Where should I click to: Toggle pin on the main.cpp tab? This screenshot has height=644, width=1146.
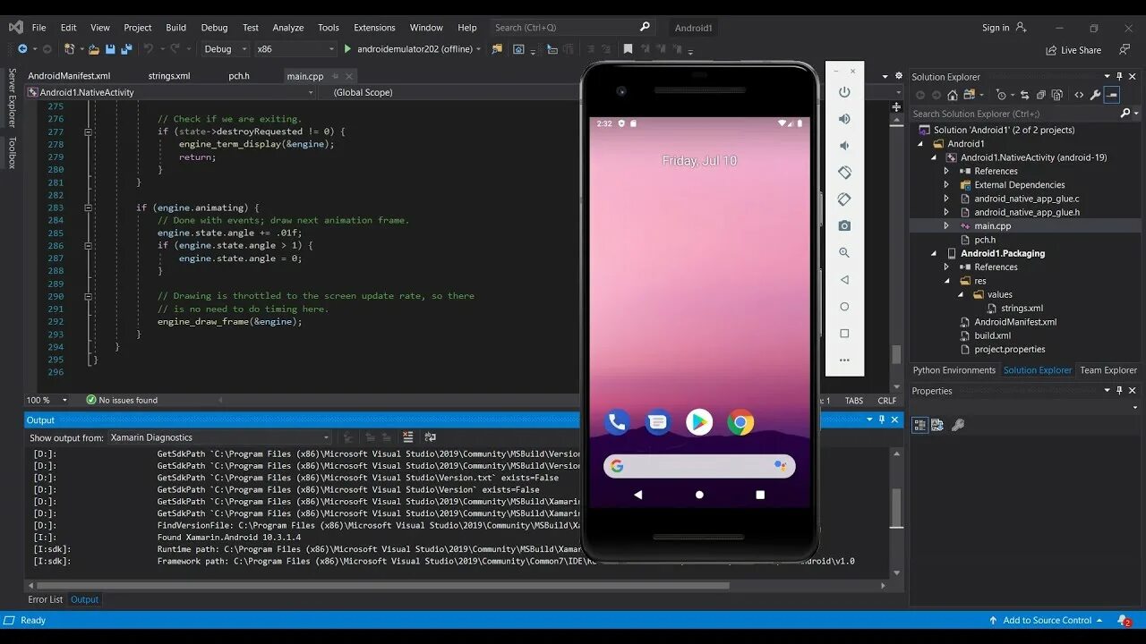click(336, 76)
